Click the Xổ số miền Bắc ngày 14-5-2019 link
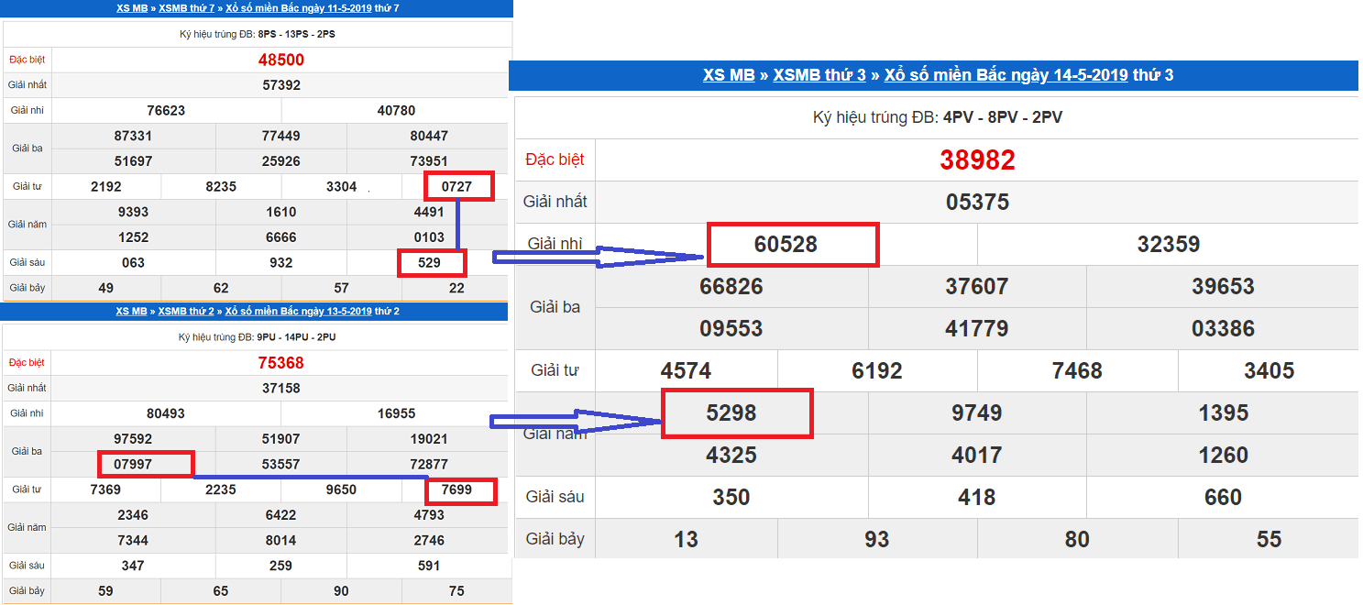This screenshot has height=605, width=1363. click(x=1005, y=75)
